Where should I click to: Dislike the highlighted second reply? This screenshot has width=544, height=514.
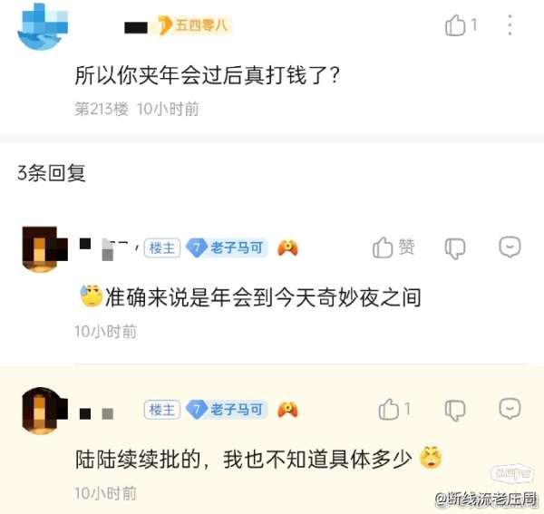455,410
